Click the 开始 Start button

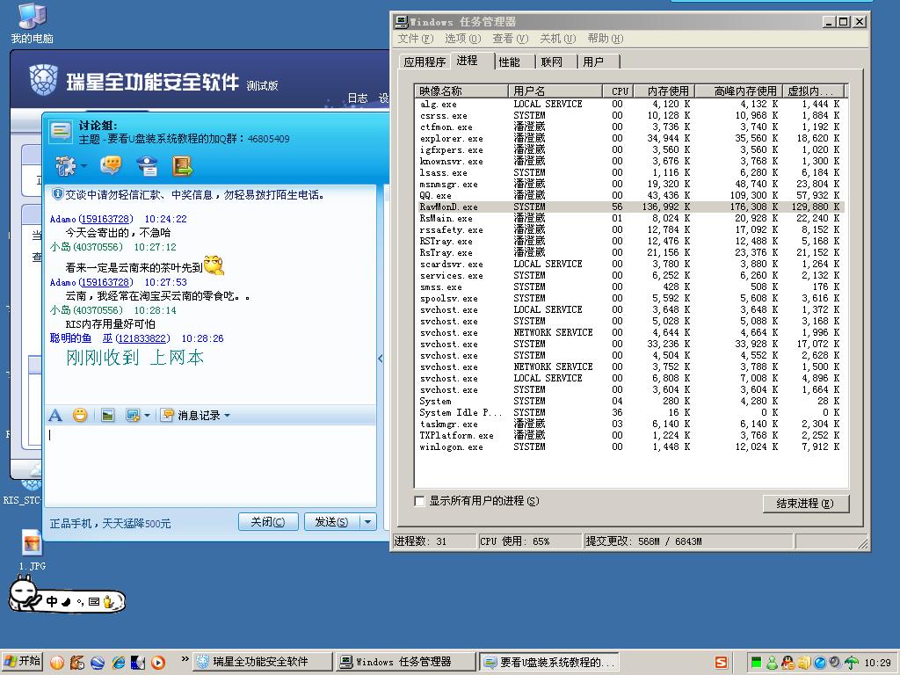coord(22,661)
